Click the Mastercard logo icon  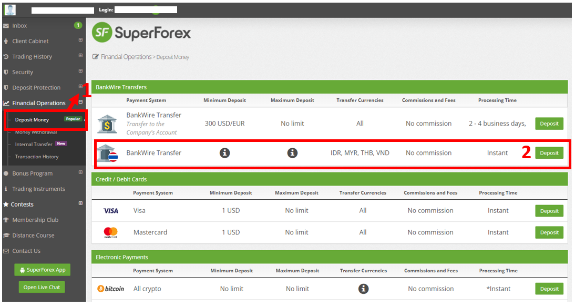click(111, 232)
